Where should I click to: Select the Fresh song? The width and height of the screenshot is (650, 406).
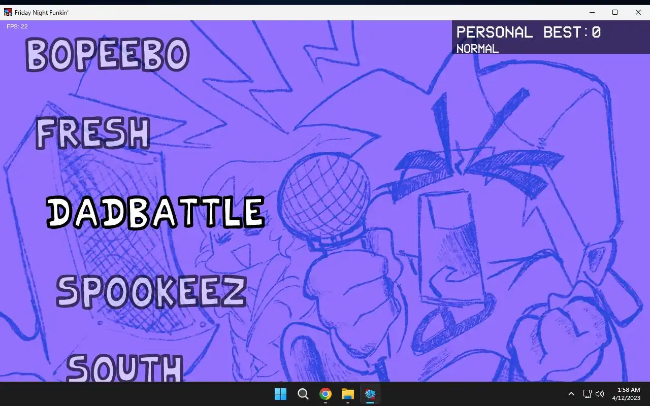[x=93, y=133]
